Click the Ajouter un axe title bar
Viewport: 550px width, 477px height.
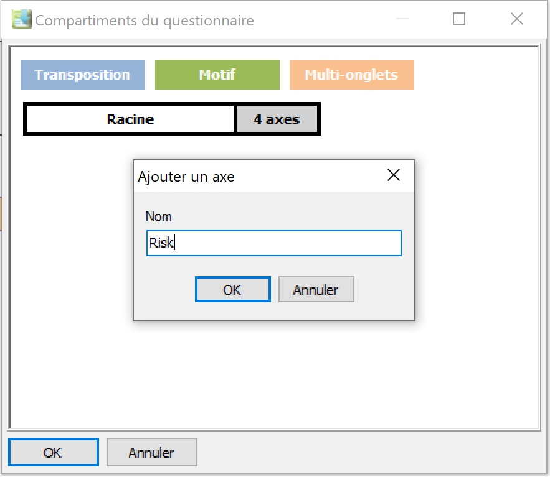260,176
